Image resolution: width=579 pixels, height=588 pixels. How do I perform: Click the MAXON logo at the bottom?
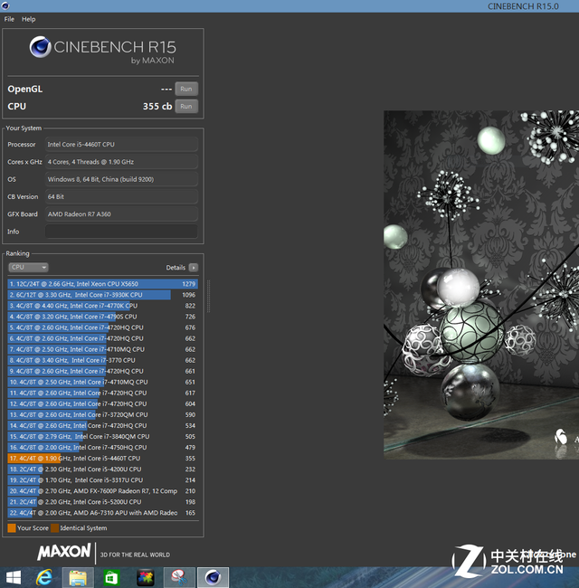[x=64, y=552]
